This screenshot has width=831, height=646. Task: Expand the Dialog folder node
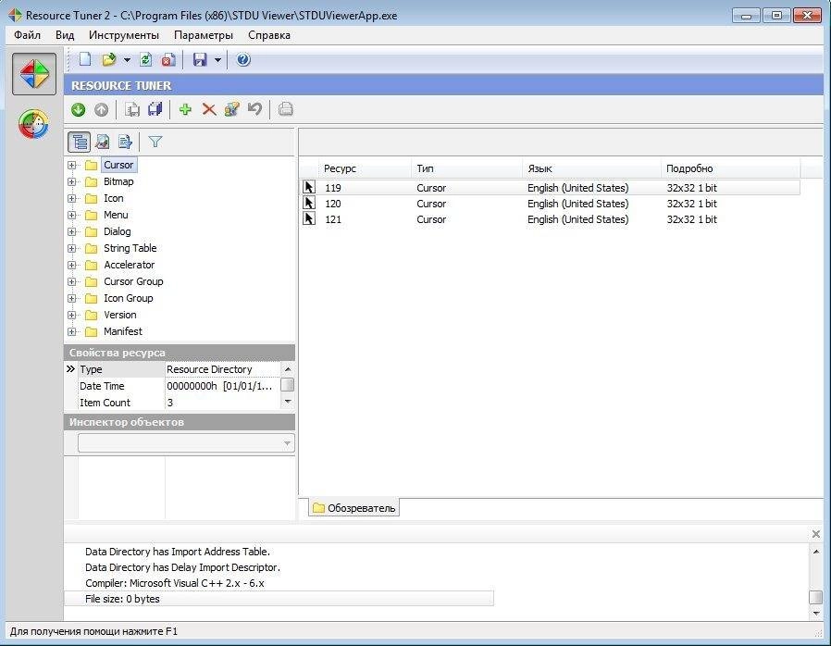click(x=71, y=232)
